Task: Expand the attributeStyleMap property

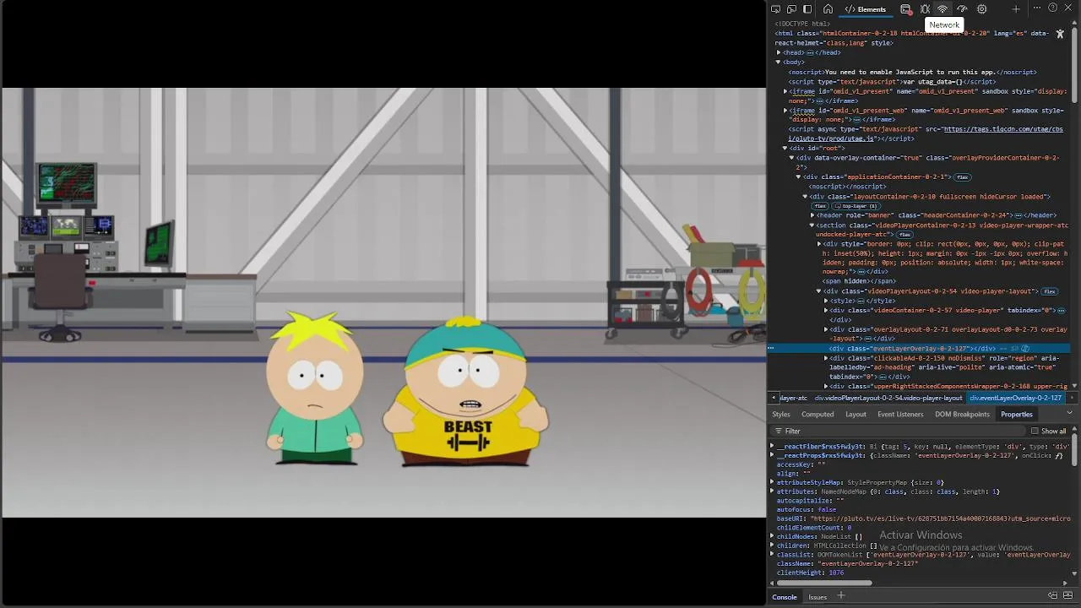Action: point(772,482)
